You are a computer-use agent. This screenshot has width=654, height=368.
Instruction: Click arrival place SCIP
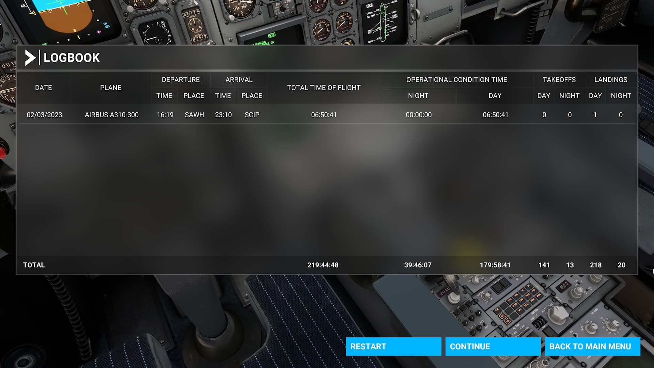252,115
